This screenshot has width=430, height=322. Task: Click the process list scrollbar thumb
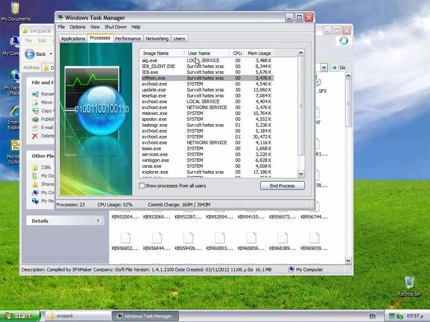(x=301, y=106)
